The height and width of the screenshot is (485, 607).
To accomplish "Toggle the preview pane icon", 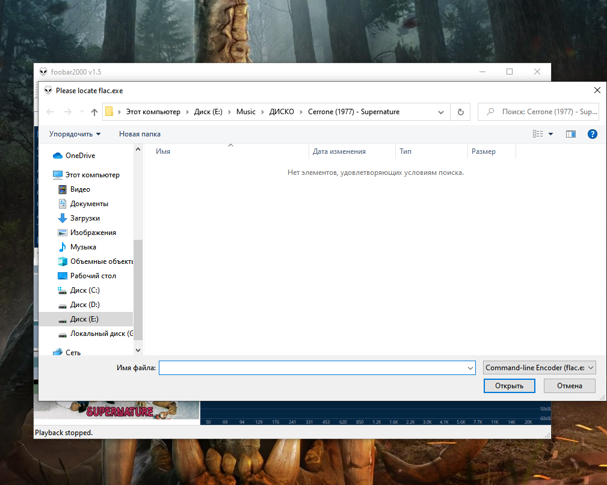I will click(x=571, y=134).
